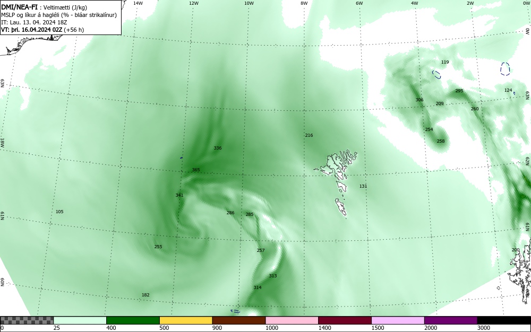Select the legend tick label 900
The image size is (531, 332).
[217, 328]
